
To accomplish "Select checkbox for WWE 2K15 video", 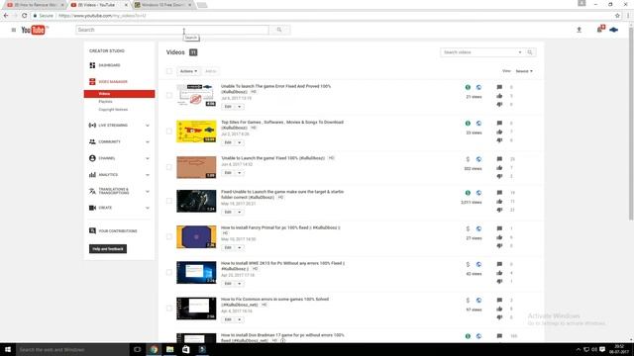I will tap(169, 273).
